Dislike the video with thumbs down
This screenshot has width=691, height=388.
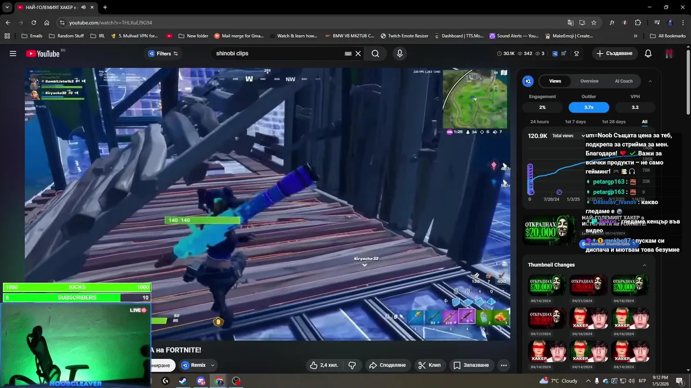click(352, 365)
